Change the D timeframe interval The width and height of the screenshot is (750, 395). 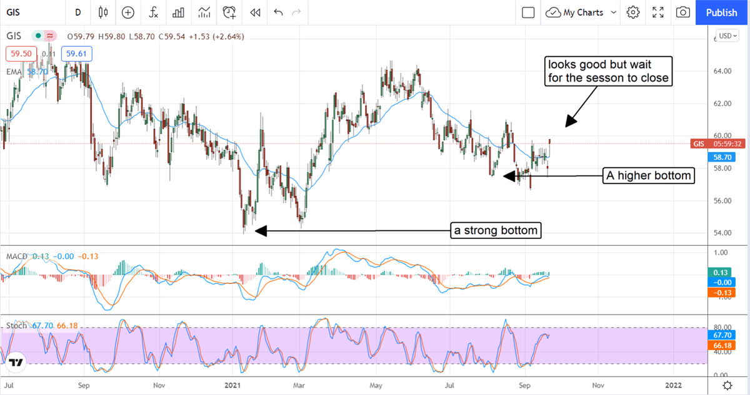click(78, 12)
